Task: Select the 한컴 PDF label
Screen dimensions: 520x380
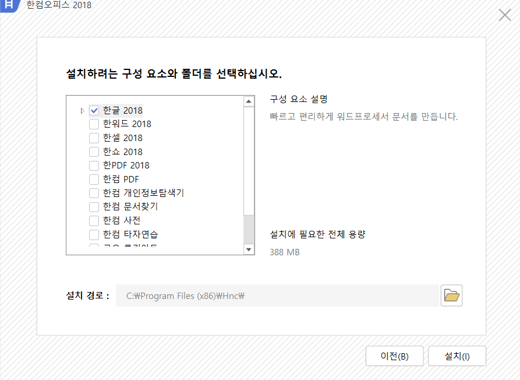Action: [x=121, y=179]
